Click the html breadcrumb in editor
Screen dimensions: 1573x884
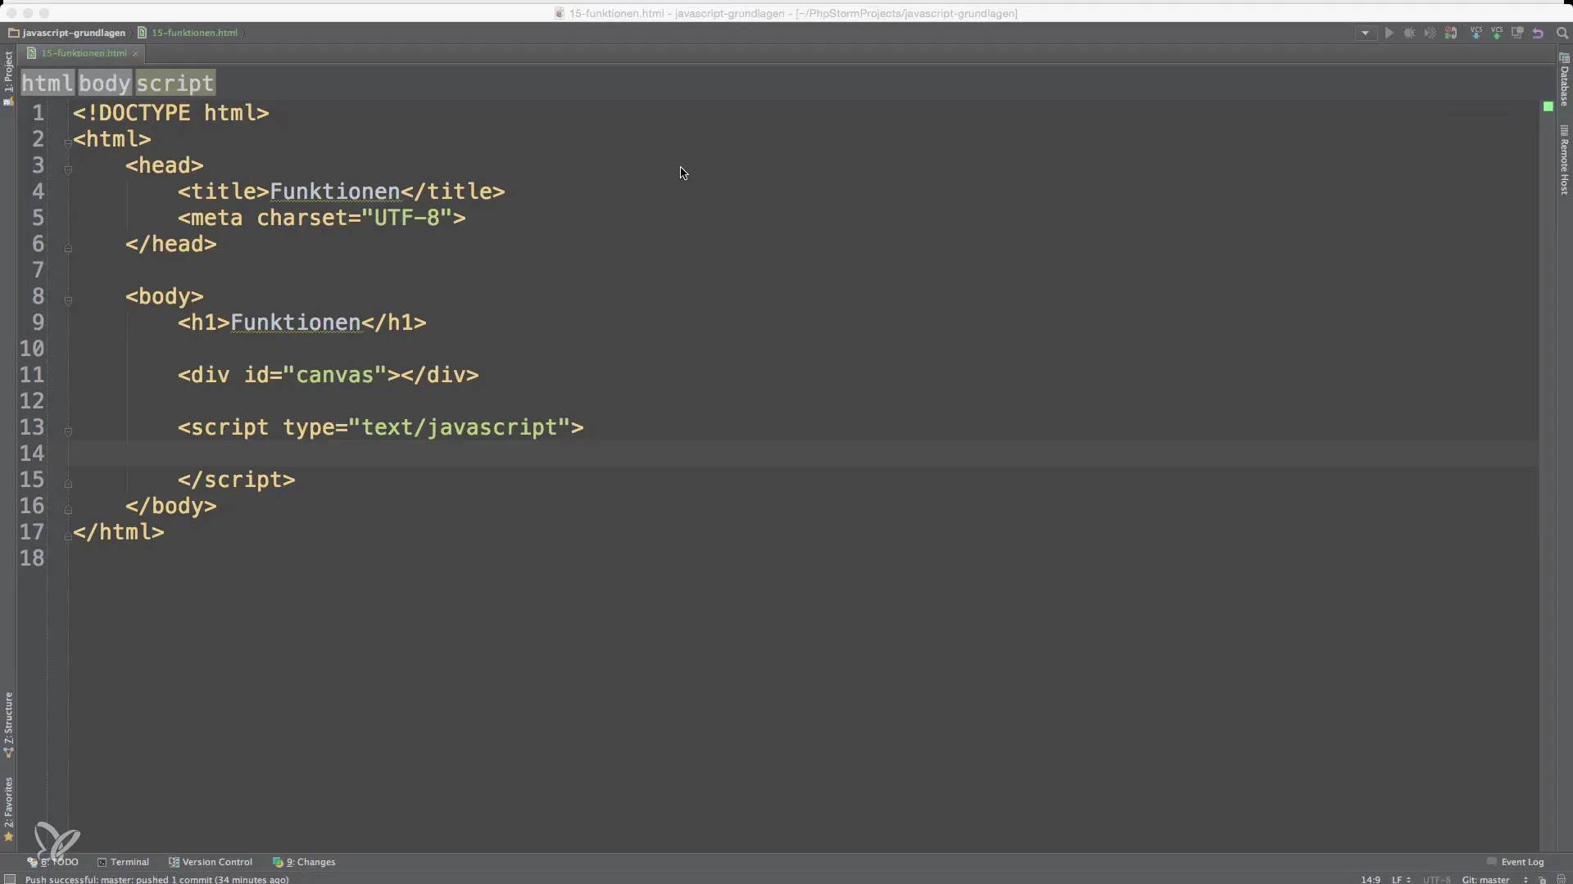pyautogui.click(x=48, y=83)
